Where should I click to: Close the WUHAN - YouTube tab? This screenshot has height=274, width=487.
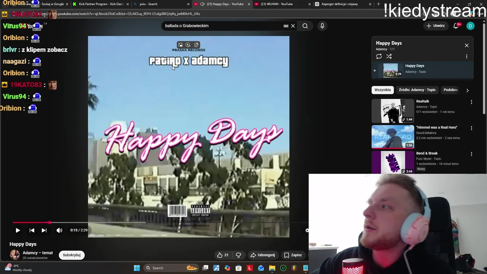(x=309, y=4)
